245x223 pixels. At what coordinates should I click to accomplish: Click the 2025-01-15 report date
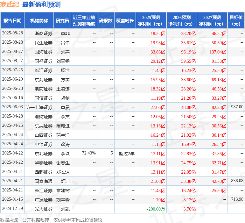[12, 199]
